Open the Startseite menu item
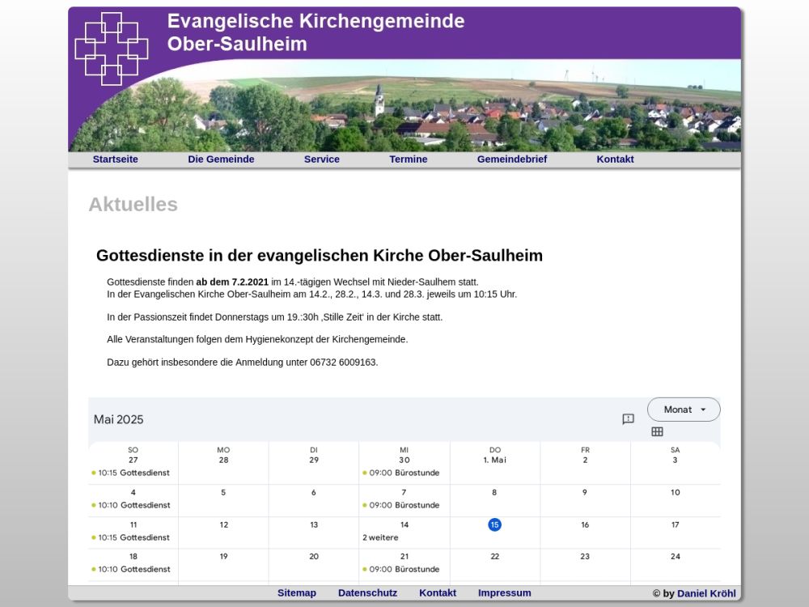 (115, 159)
